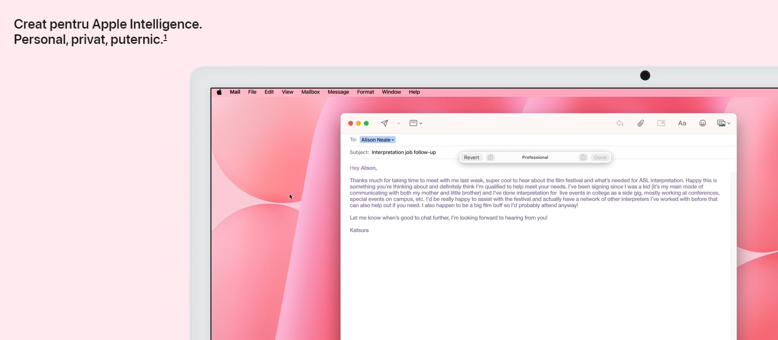Click the Subject field text
778x340 pixels.
tap(404, 152)
